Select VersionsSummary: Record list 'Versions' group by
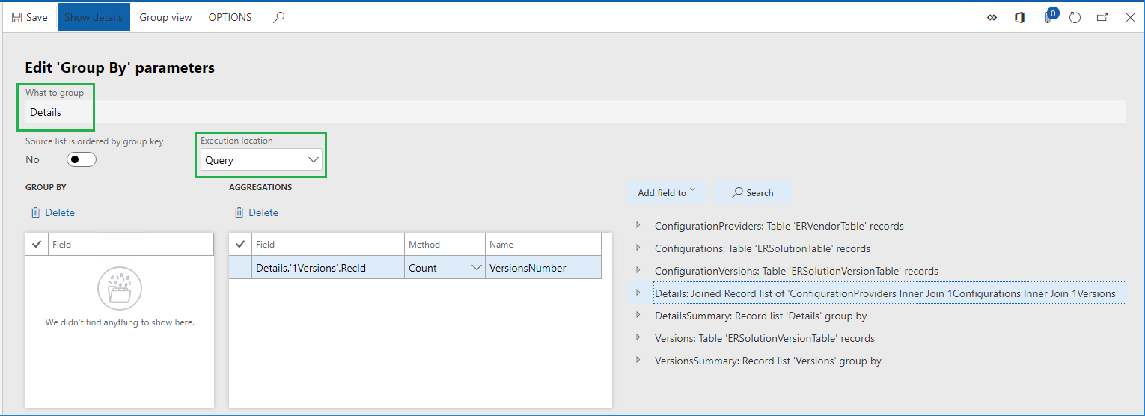The image size is (1145, 416). (x=768, y=361)
